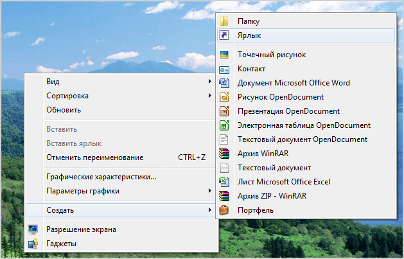Expand the Вид submenu arrow
This screenshot has width=404, height=259.
(210, 82)
